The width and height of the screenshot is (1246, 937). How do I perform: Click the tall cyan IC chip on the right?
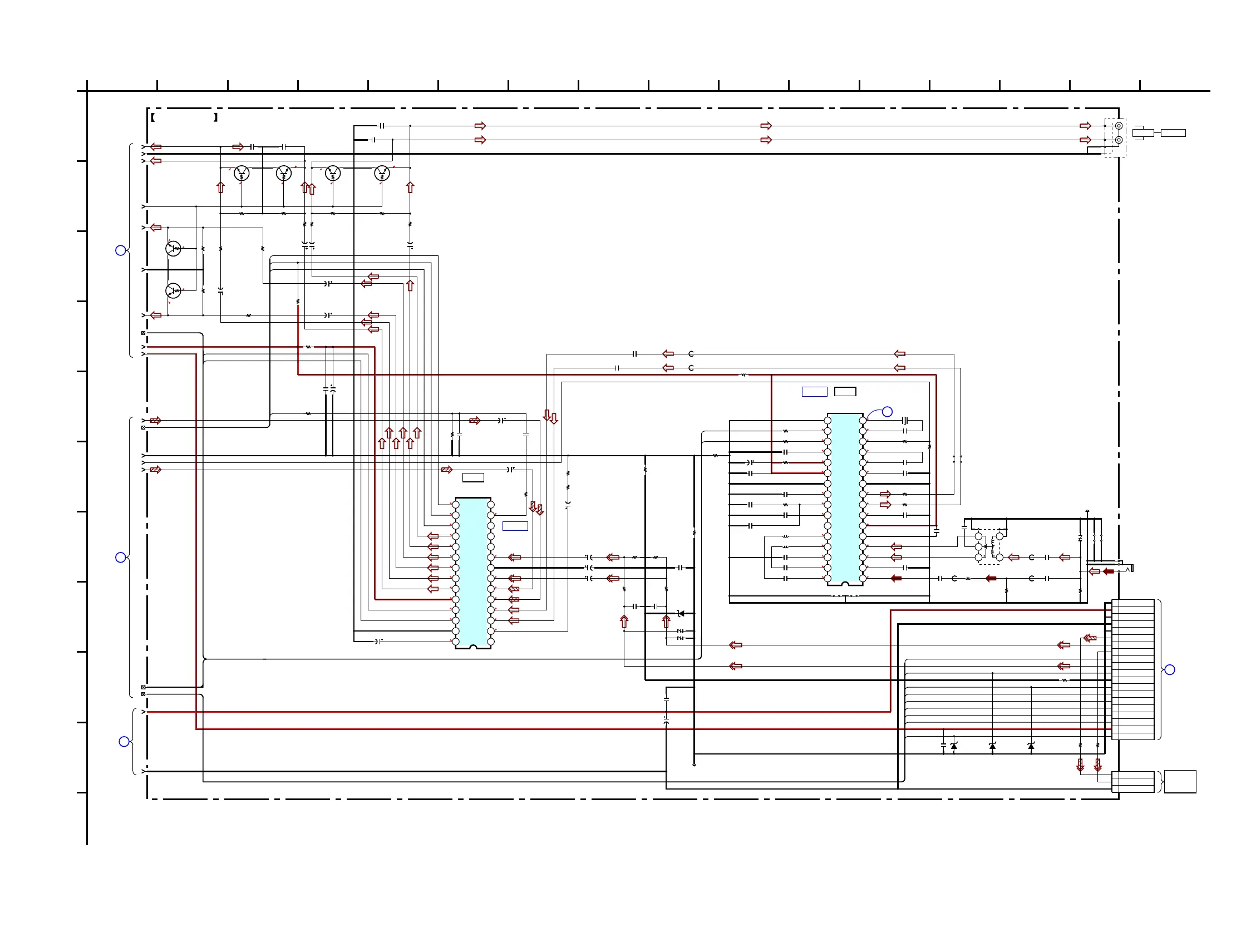[845, 499]
